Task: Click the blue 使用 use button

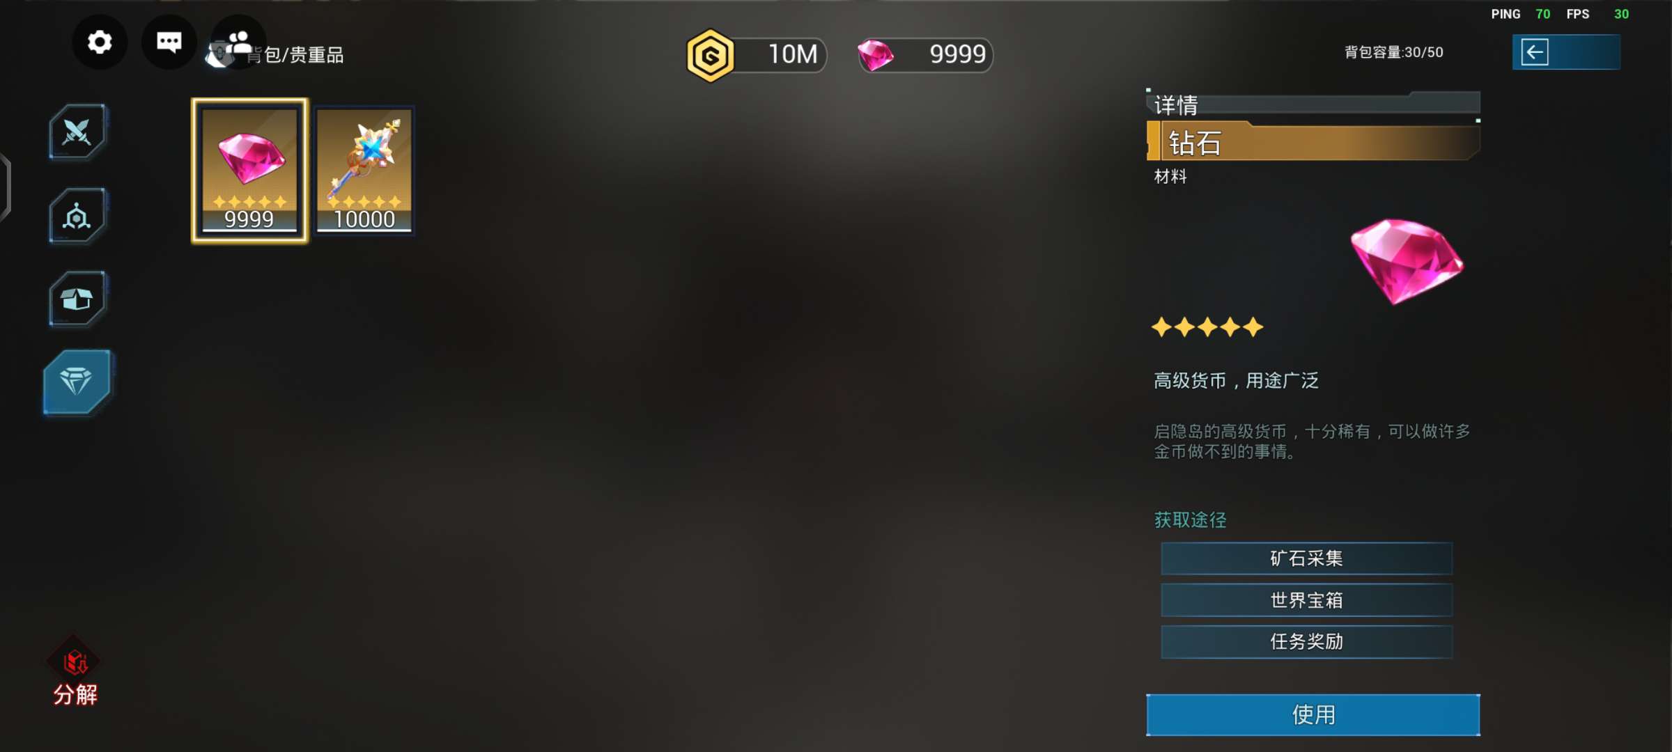Action: tap(1313, 714)
